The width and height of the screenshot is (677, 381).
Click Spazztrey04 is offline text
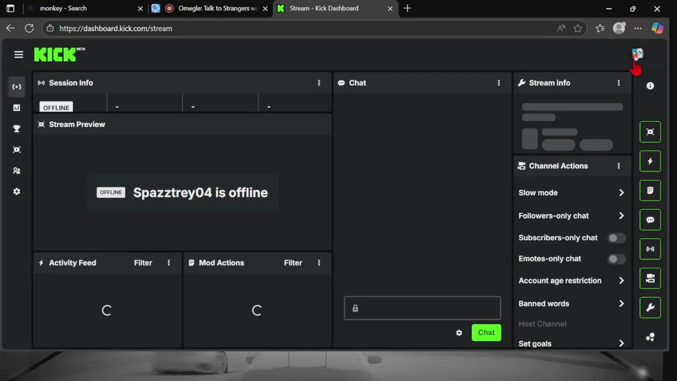pos(200,193)
